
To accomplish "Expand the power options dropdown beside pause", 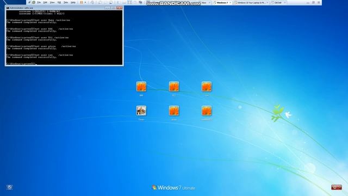I will [x=85, y=2].
